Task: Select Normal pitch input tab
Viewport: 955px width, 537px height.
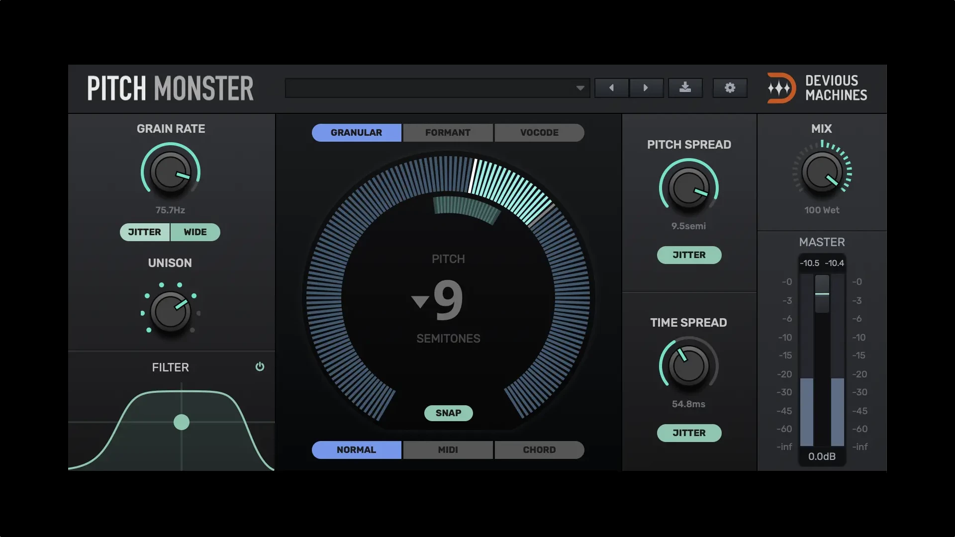Action: pos(357,450)
